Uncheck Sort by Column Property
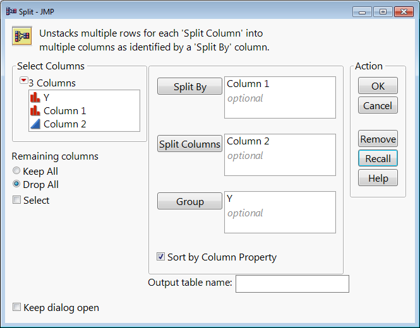Viewport: 420px width, 328px height. [161, 257]
